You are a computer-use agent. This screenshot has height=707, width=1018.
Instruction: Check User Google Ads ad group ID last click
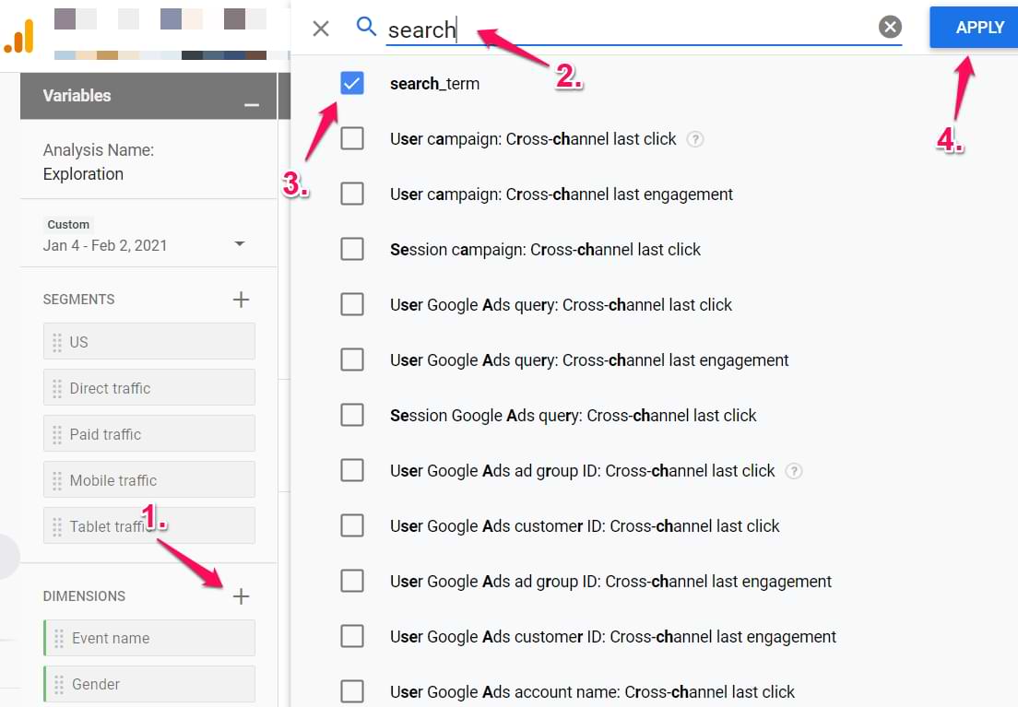[x=352, y=470]
